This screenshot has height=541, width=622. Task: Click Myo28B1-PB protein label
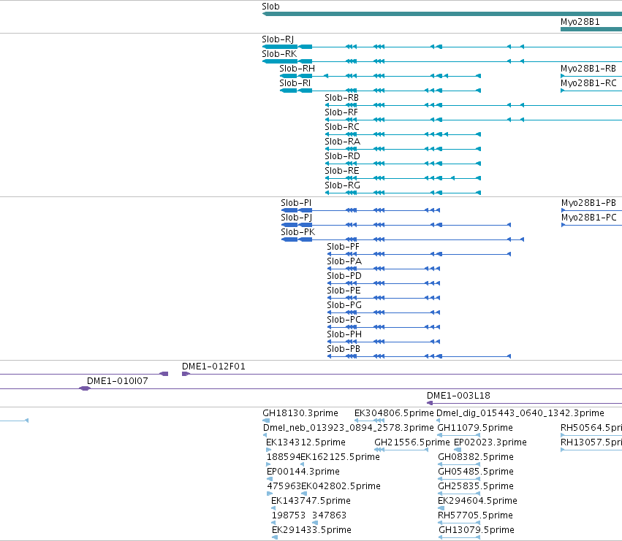tap(588, 203)
